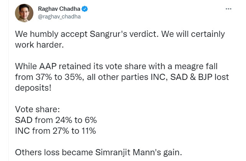The height and width of the screenshot is (161, 246).
Task: Click the blue verified badge icon
Action: pos(84,9)
